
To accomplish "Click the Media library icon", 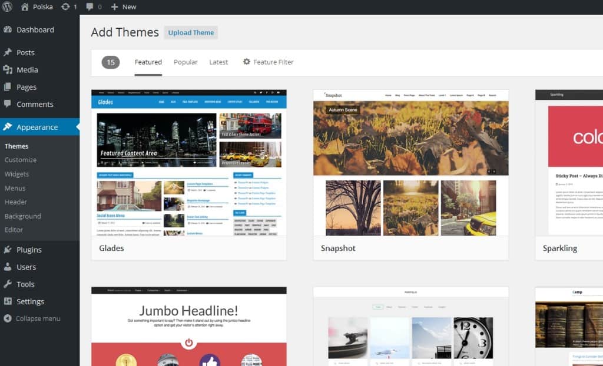I will pyautogui.click(x=8, y=69).
